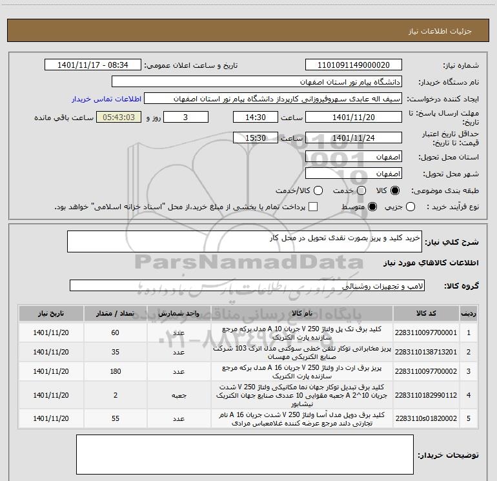
Task: Click the response deadline date 1401/11/20 field
Action: point(354,117)
